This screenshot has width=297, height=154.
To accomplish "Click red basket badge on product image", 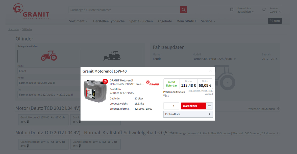I will pos(105,82).
